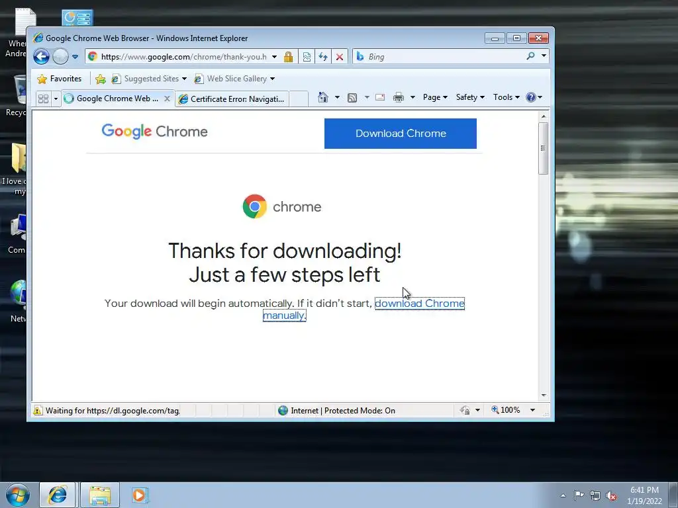This screenshot has height=508, width=678.
Task: Open the recent pages dropdown arrow
Action: coord(75,57)
